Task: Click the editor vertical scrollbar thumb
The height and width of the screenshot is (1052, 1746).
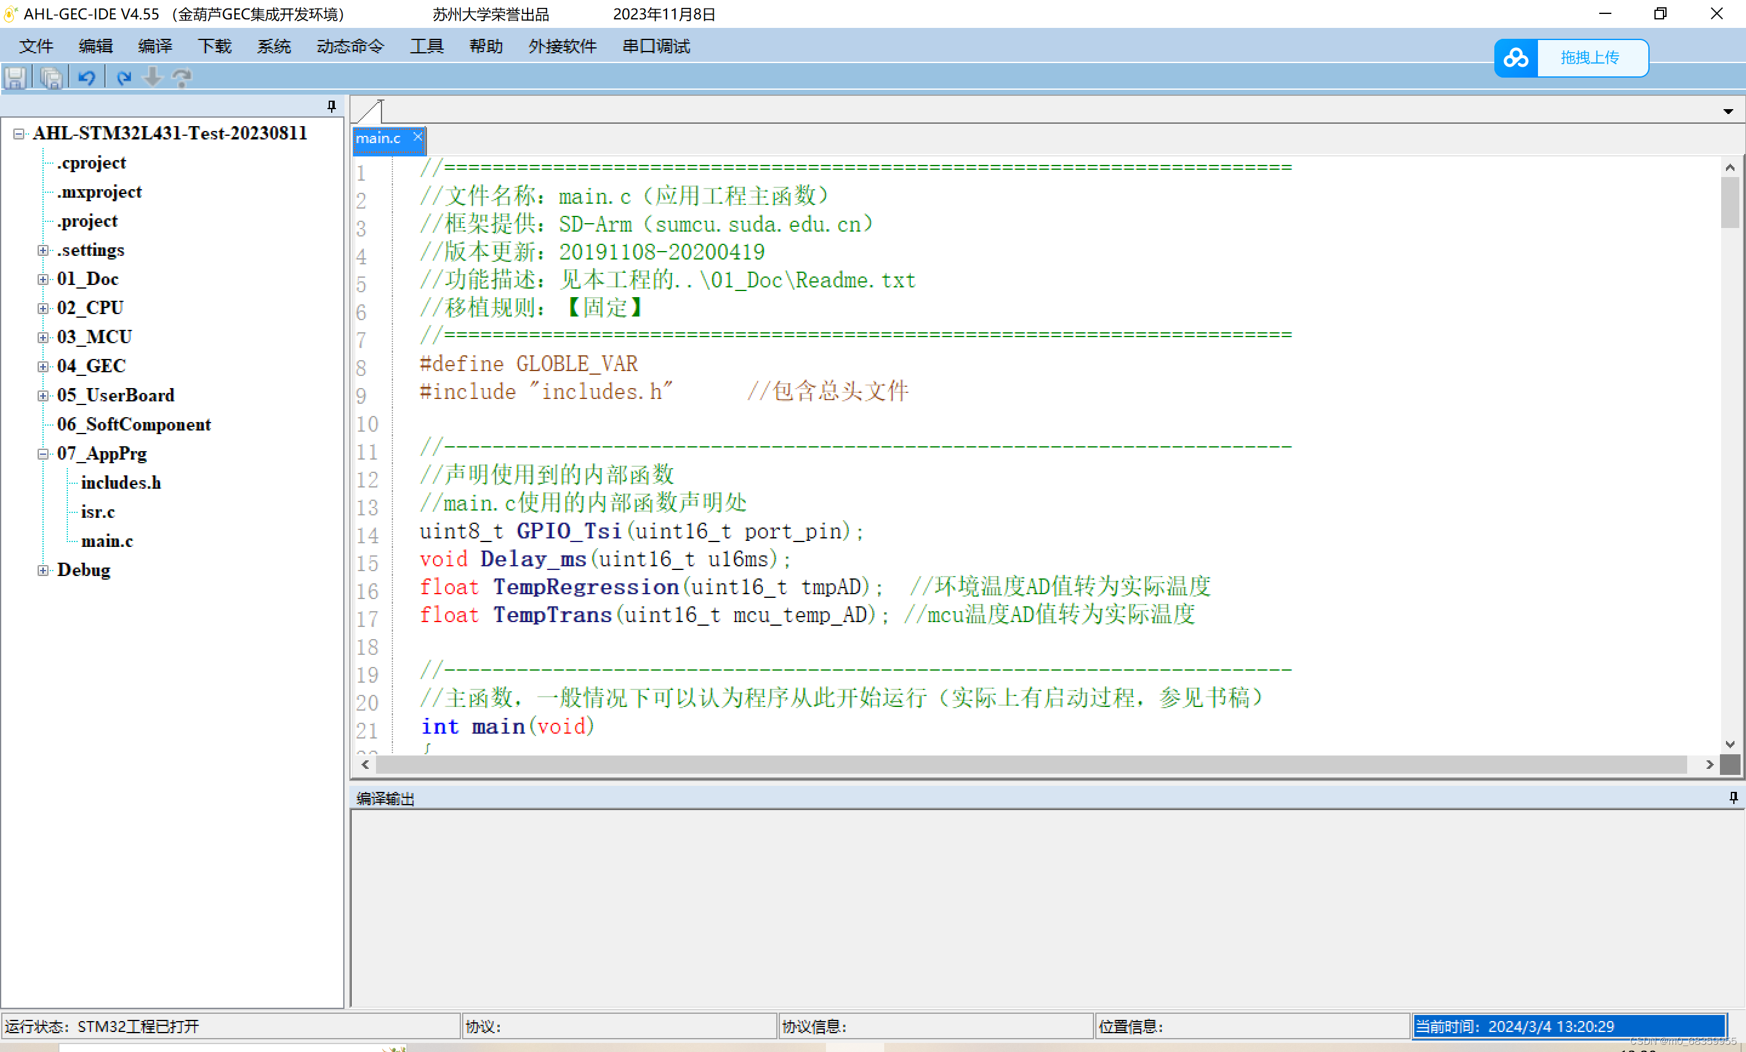Action: tap(1730, 203)
